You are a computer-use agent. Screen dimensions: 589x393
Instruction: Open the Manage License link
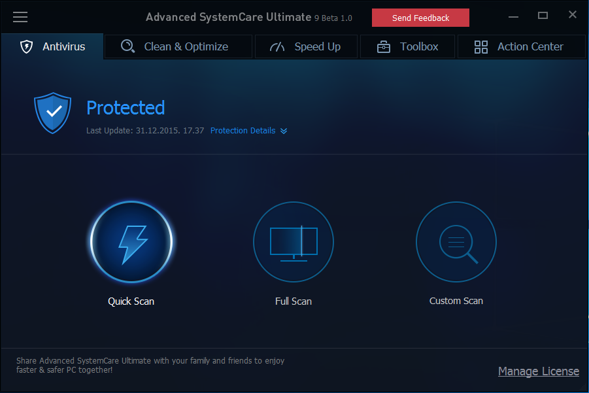(x=538, y=371)
